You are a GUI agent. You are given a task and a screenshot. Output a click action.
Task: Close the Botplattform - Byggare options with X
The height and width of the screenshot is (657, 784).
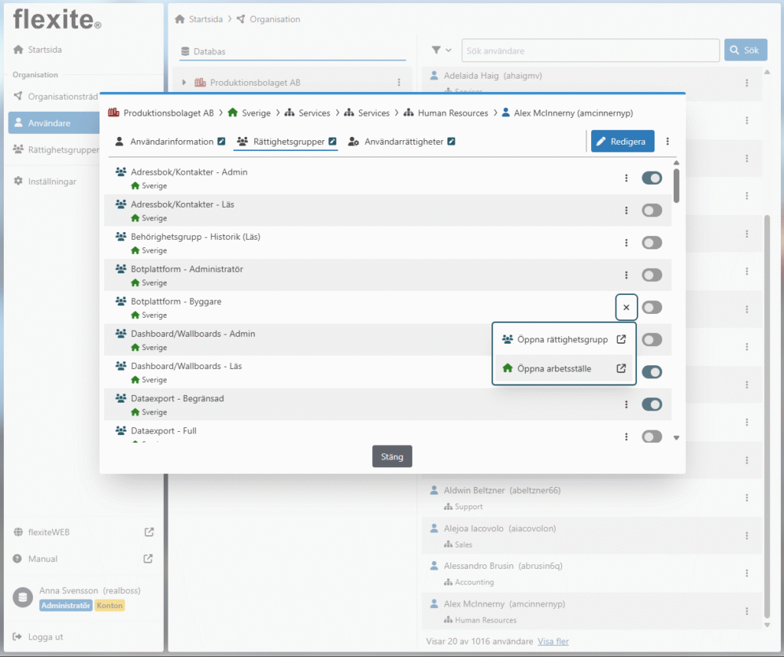pos(626,307)
